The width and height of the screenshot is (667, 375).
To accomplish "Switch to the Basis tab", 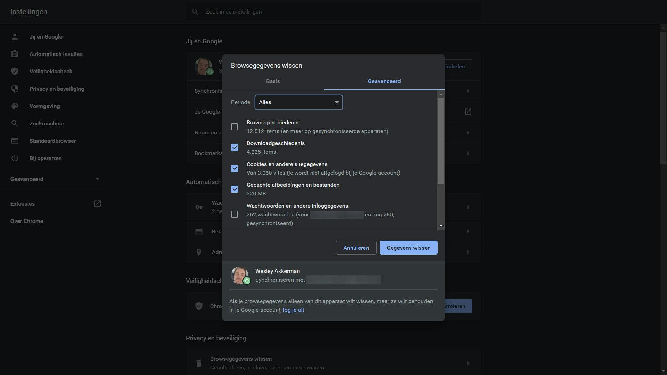I will coord(273,81).
